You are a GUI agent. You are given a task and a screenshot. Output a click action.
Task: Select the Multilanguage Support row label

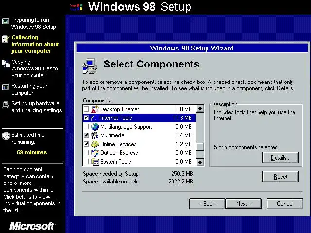click(126, 127)
